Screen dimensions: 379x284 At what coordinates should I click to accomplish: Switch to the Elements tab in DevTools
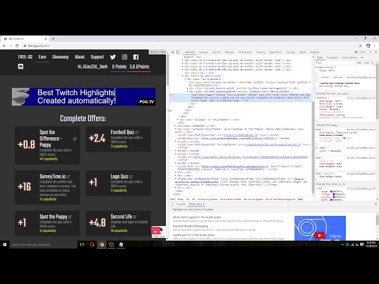(x=190, y=52)
